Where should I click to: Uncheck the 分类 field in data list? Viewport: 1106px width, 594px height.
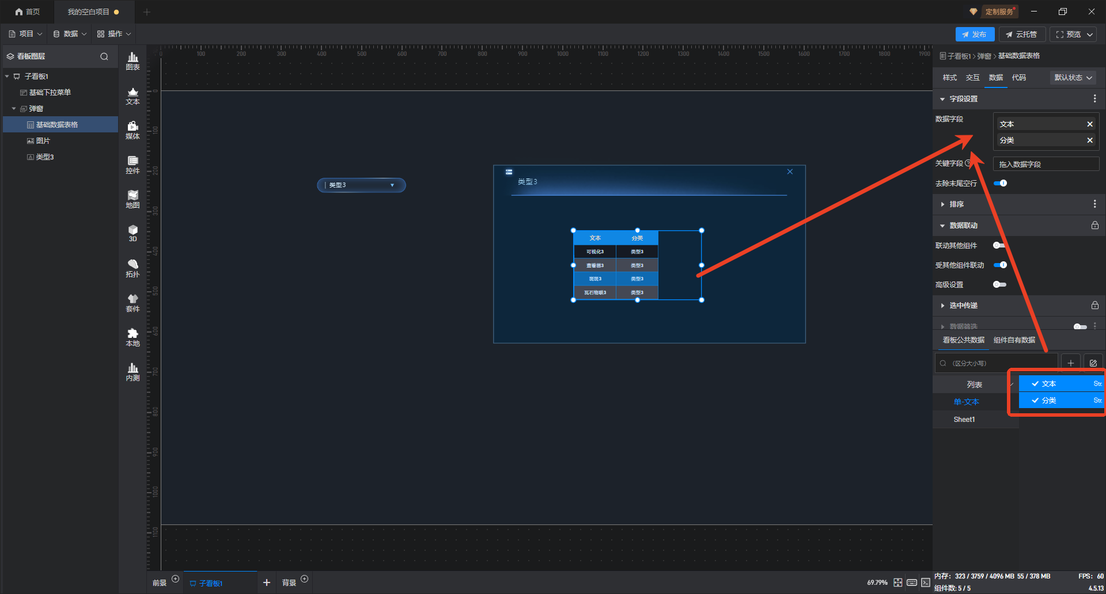point(1035,401)
